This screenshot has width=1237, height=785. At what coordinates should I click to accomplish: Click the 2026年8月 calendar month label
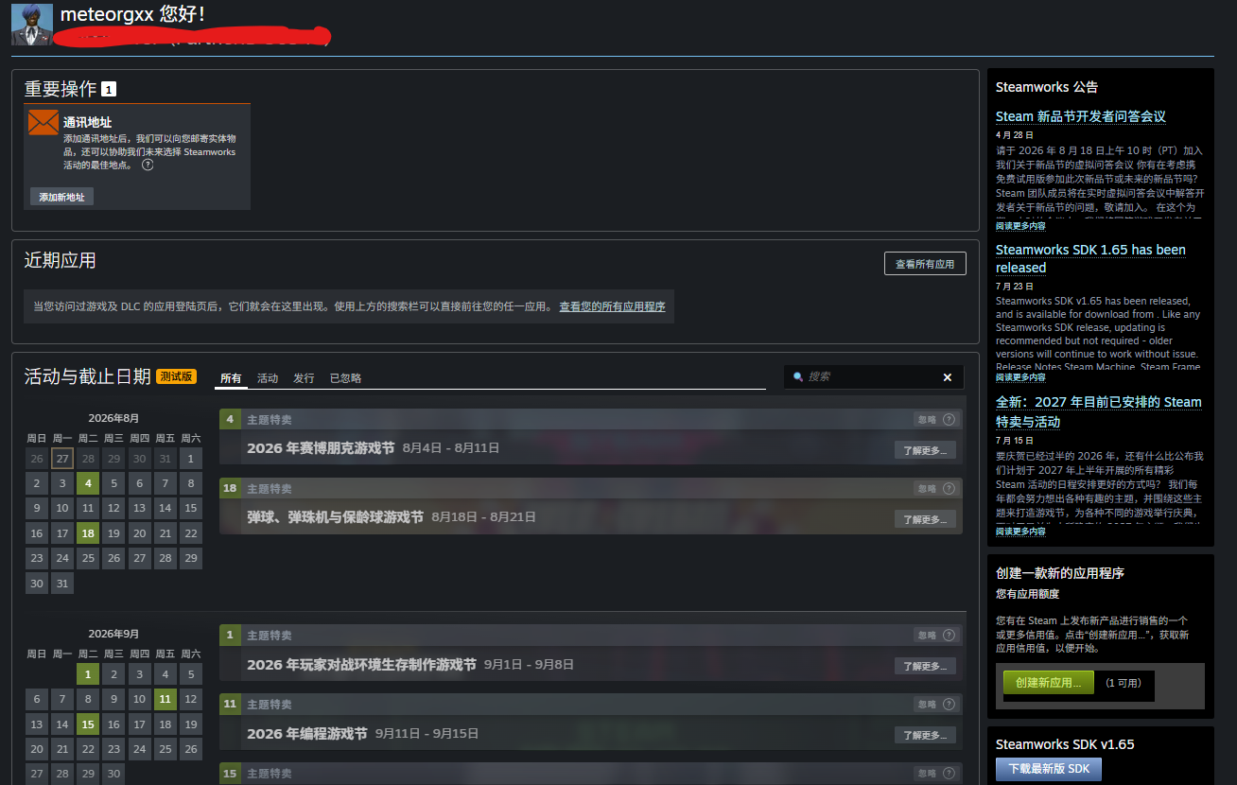coord(113,418)
